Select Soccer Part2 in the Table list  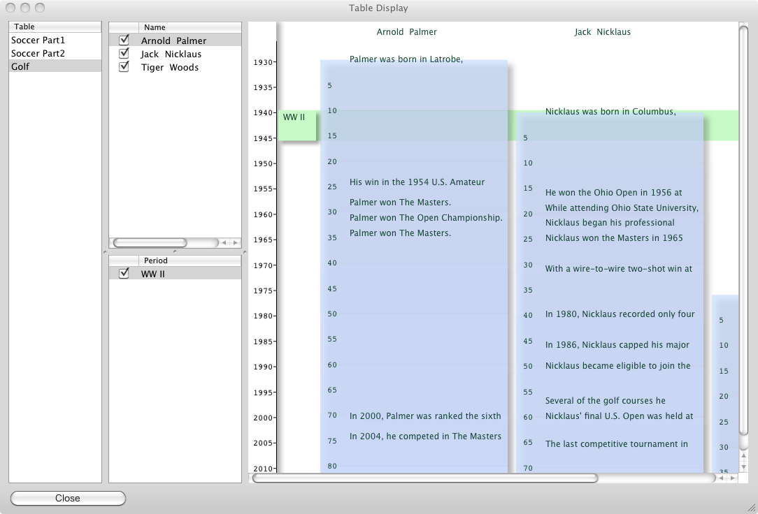(x=38, y=54)
